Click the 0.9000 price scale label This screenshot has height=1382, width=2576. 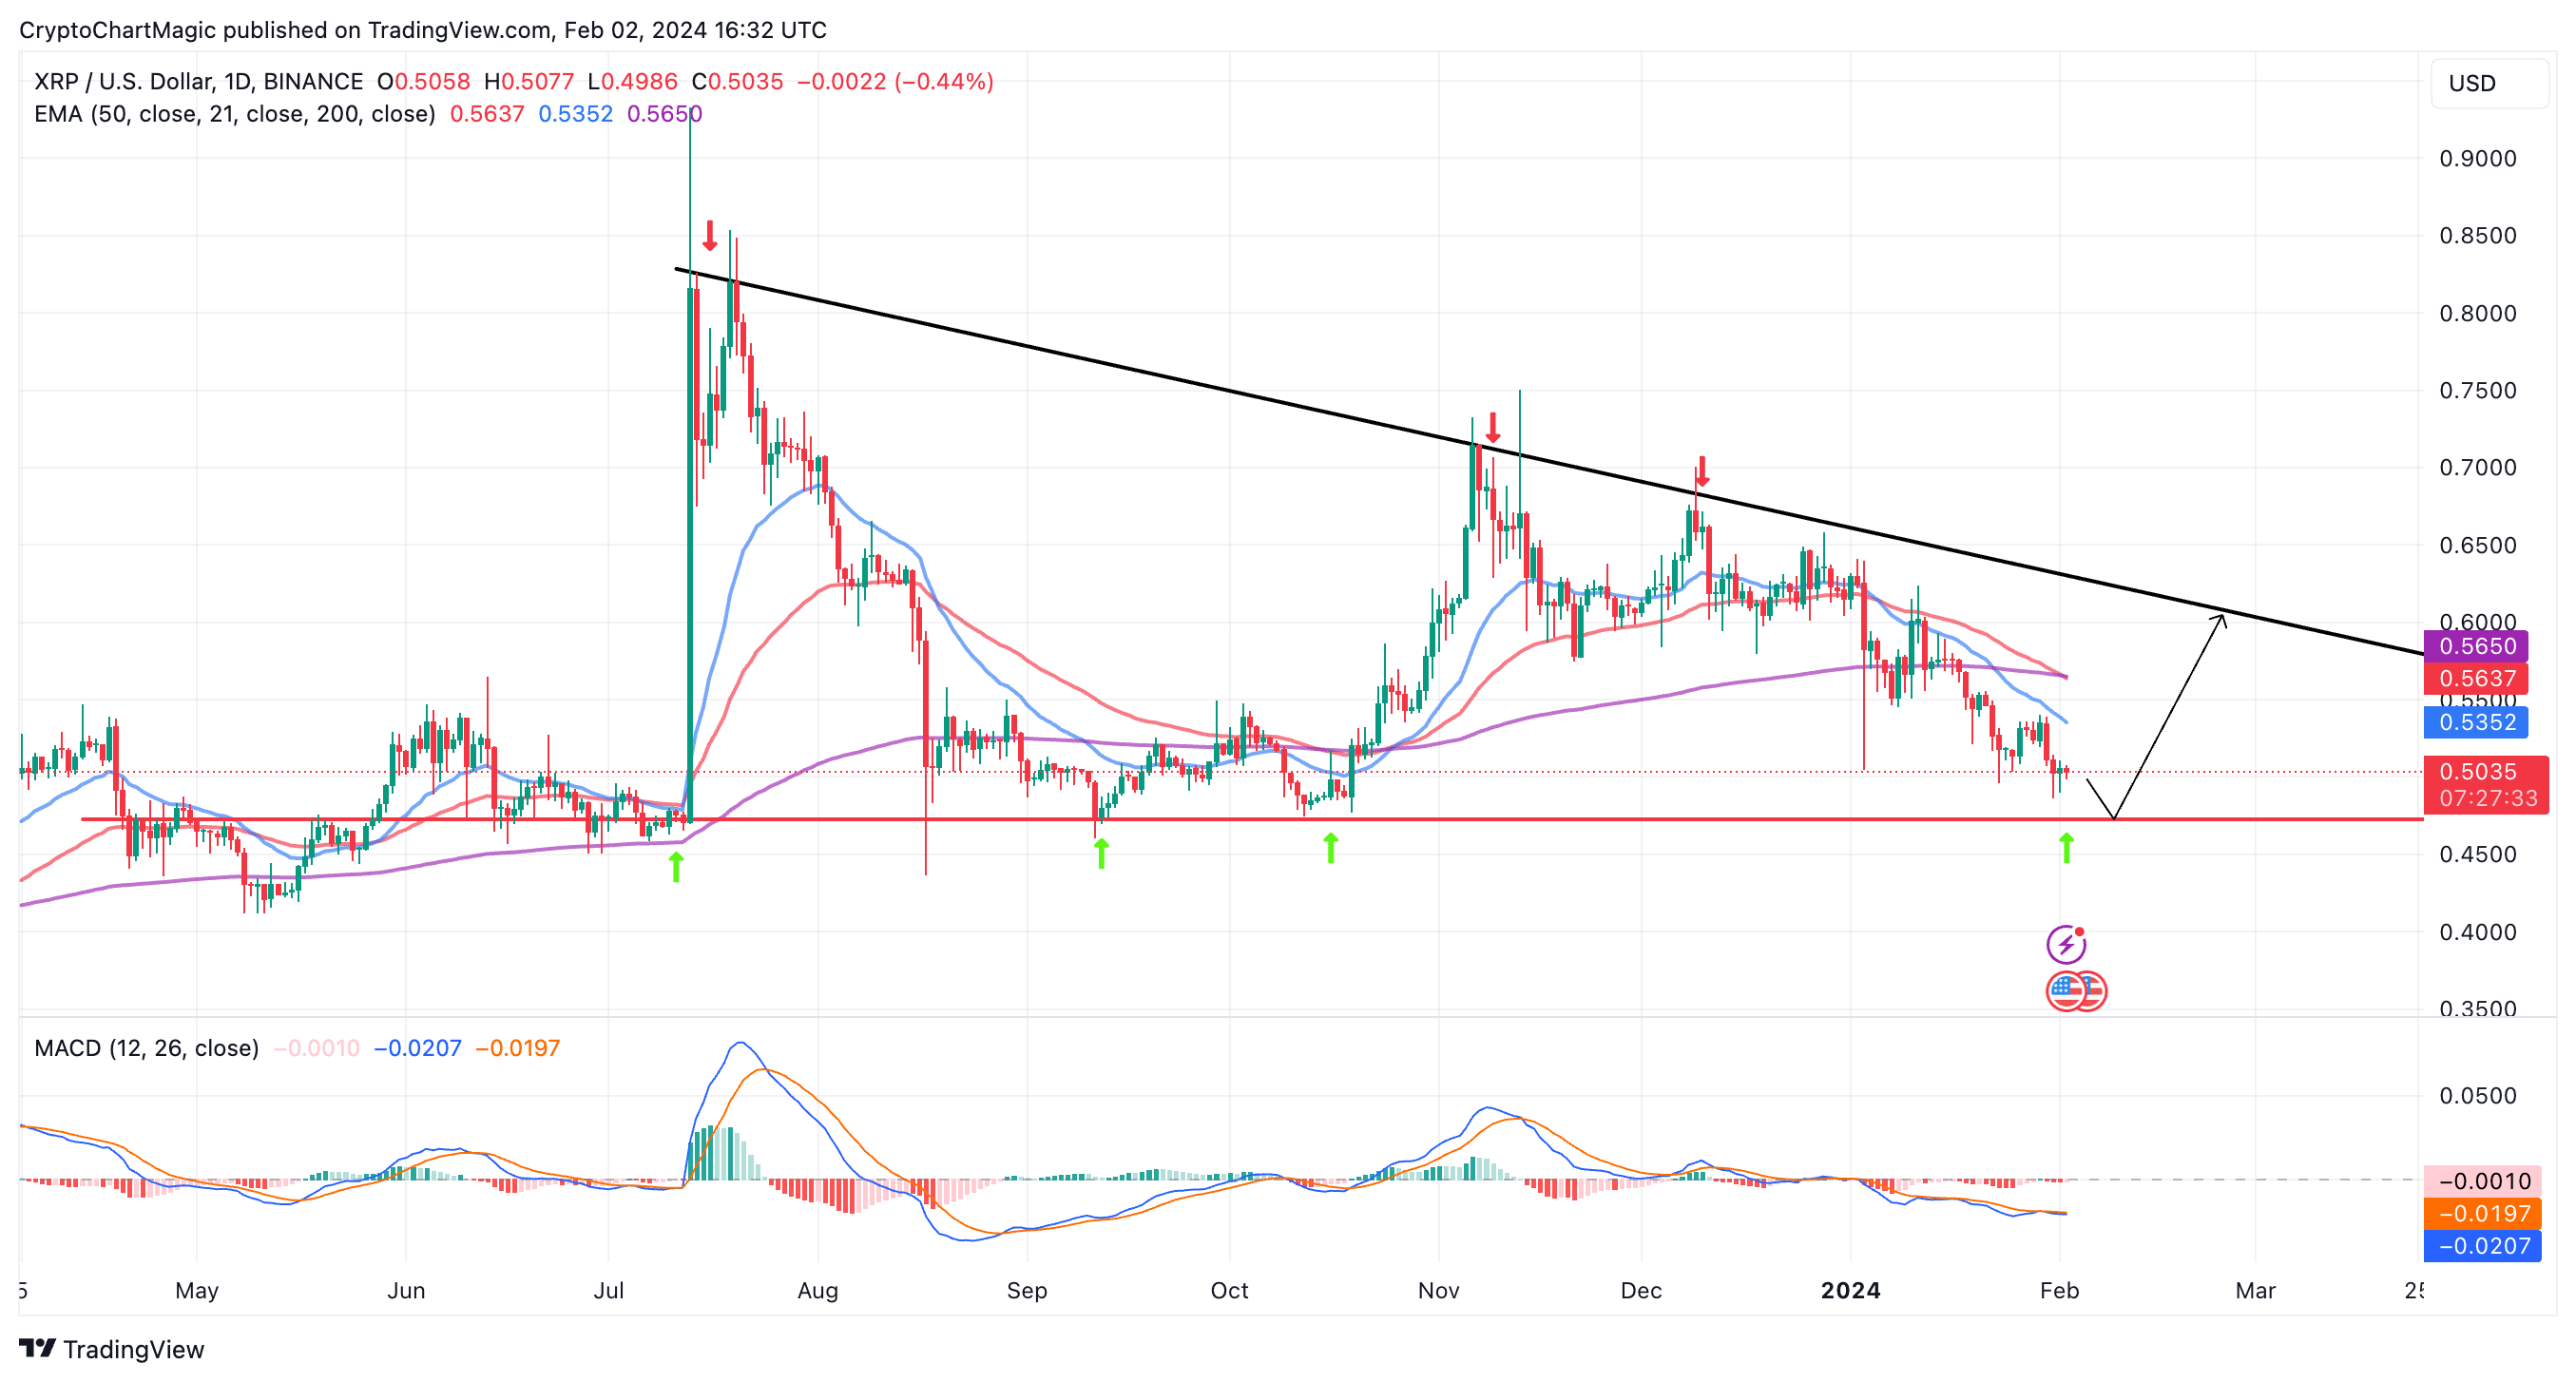(2478, 158)
